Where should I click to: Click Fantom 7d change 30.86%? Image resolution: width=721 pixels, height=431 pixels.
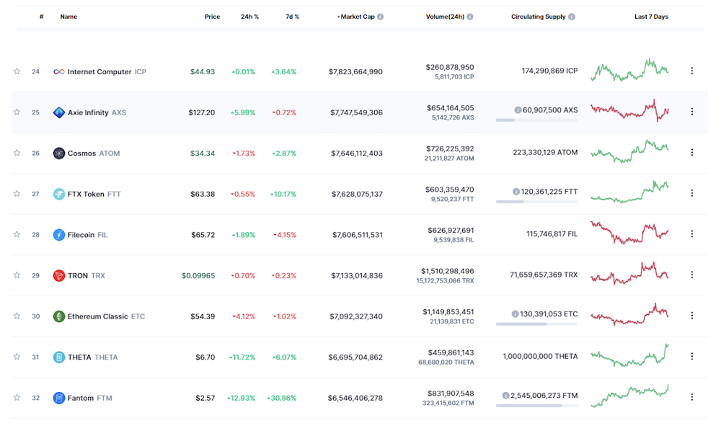[282, 398]
